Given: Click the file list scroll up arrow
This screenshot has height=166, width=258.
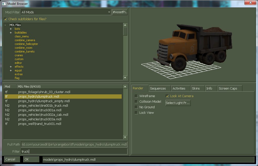Looking at the screenshot, I should [125, 87].
